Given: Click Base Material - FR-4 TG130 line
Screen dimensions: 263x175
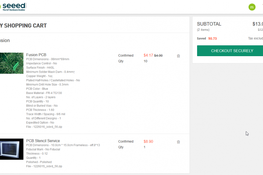Looking at the screenshot, I should point(44,93).
